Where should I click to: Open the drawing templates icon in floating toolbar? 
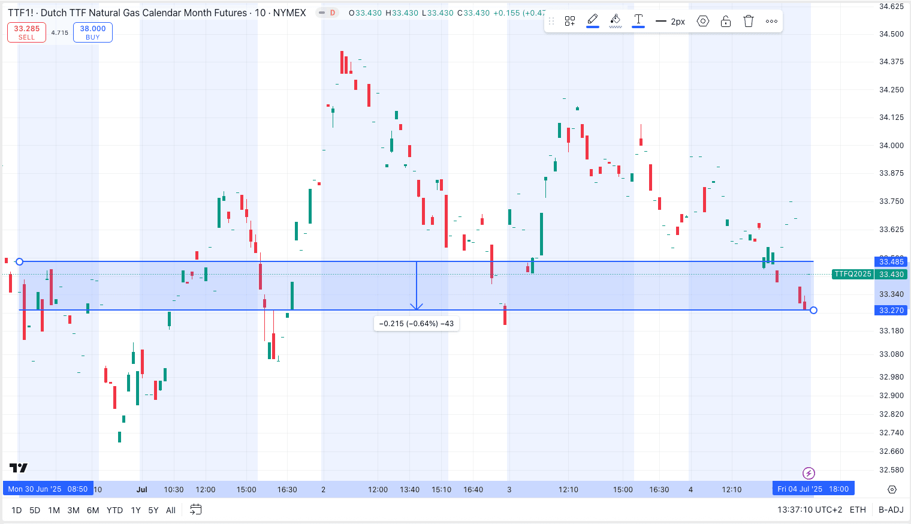coord(570,21)
